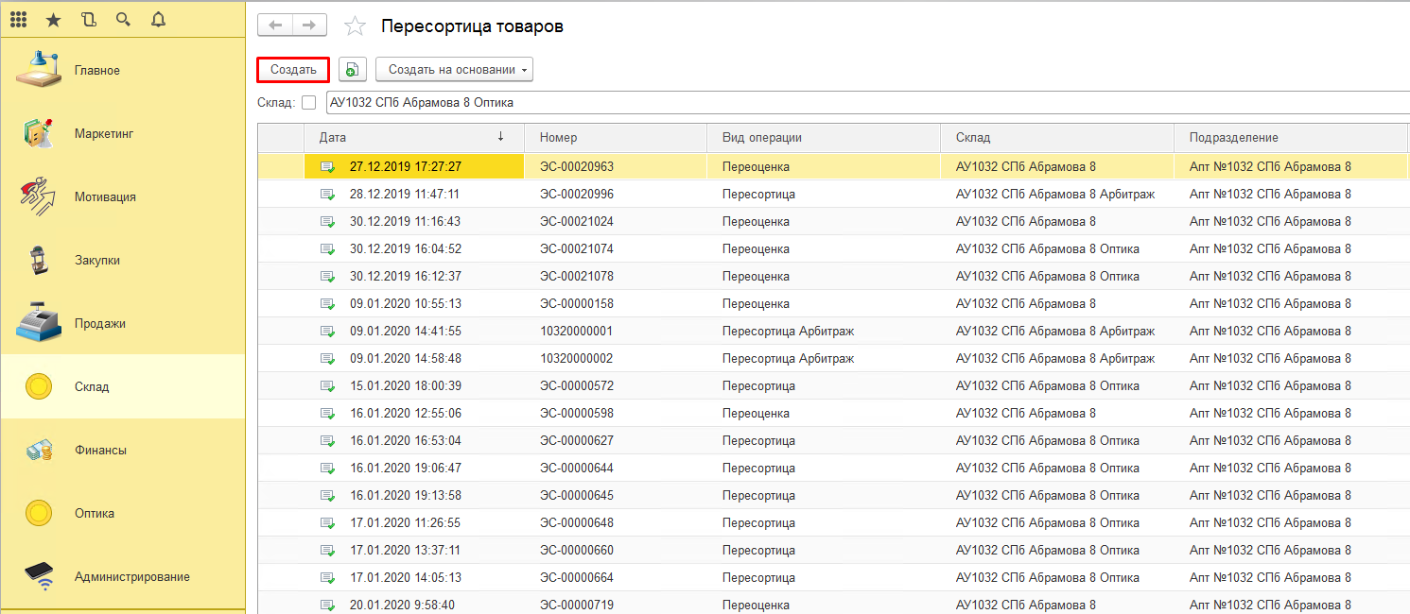Add Пересортица товаров page to favorites
The width and height of the screenshot is (1410, 614).
355,26
